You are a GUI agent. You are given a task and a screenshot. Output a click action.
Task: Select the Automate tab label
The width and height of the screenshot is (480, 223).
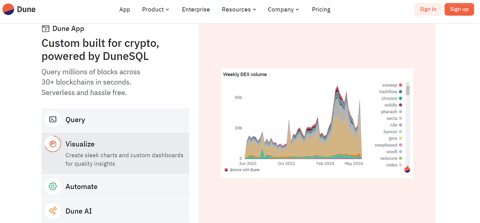[82, 186]
